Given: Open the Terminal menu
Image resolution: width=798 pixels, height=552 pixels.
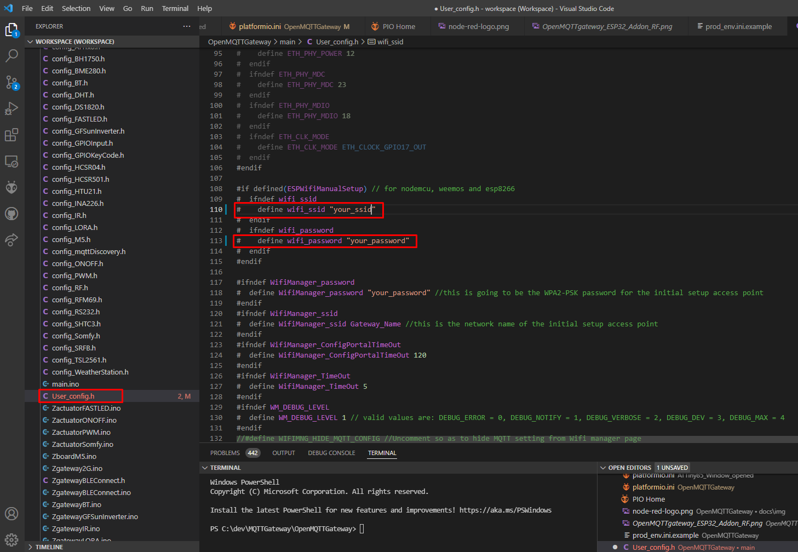Looking at the screenshot, I should pos(175,8).
